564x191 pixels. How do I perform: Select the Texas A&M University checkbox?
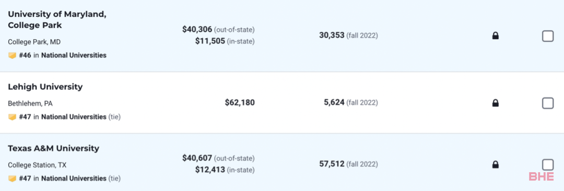pyautogui.click(x=547, y=165)
